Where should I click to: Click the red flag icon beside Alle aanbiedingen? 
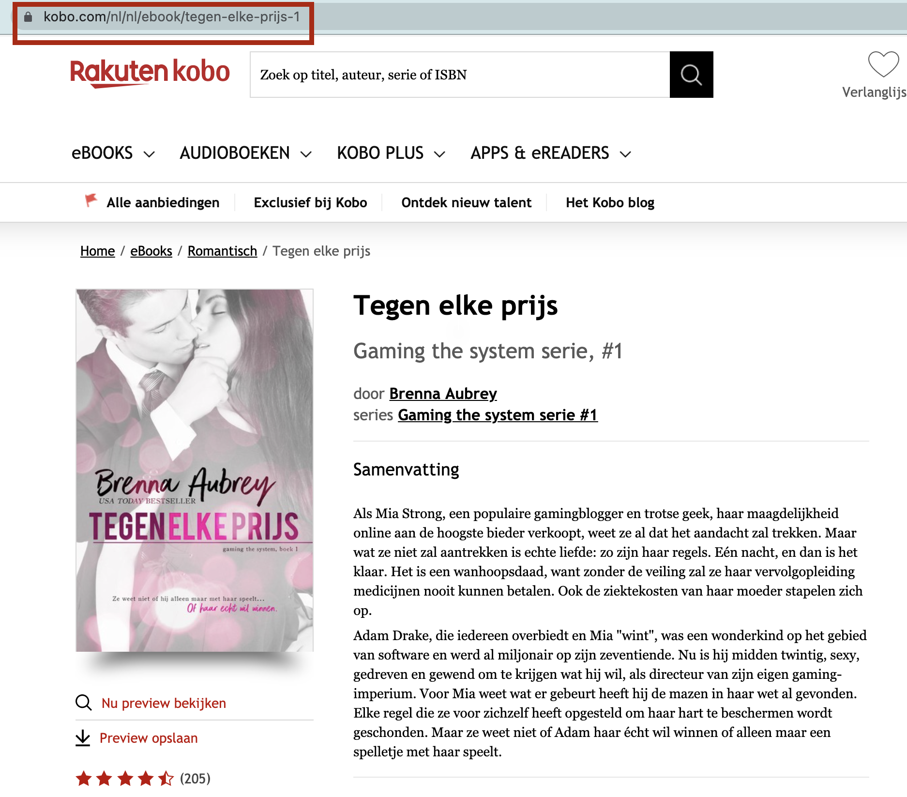pyautogui.click(x=91, y=201)
